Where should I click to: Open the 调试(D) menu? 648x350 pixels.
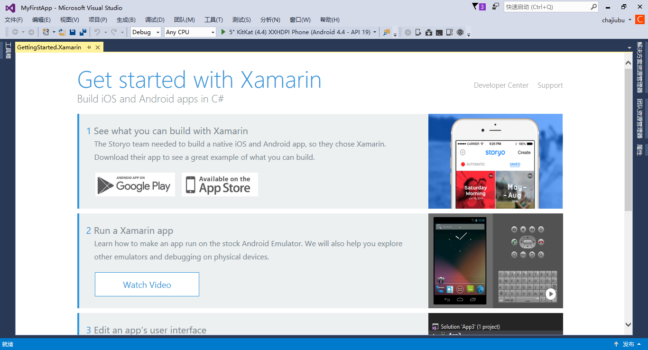(x=155, y=20)
